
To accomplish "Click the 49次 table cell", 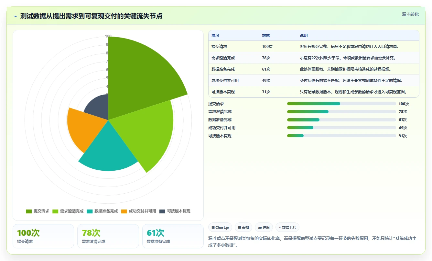I will [x=266, y=81].
